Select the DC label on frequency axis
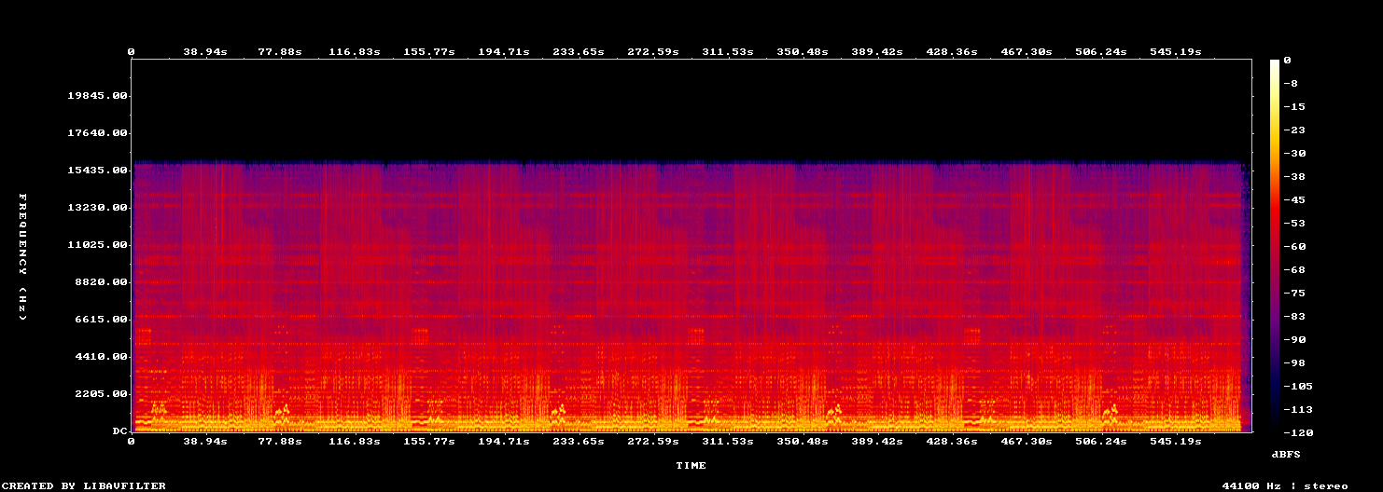Viewport: 1383px width, 492px height. (x=119, y=430)
